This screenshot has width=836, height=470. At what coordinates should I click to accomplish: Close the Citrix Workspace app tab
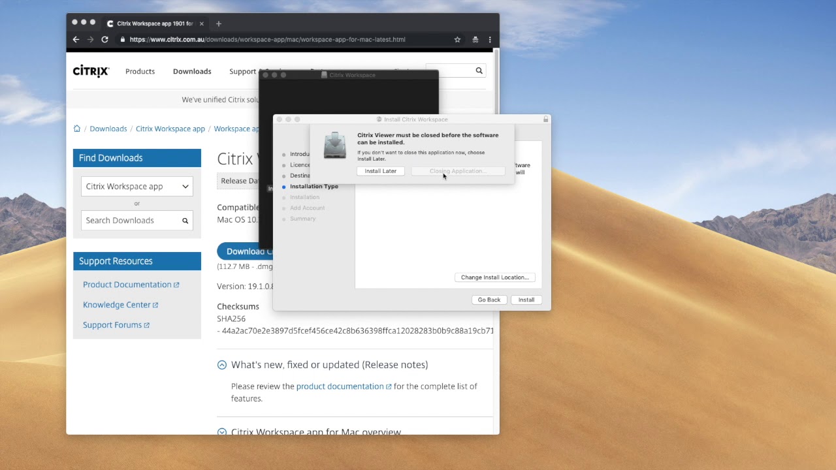pyautogui.click(x=202, y=23)
